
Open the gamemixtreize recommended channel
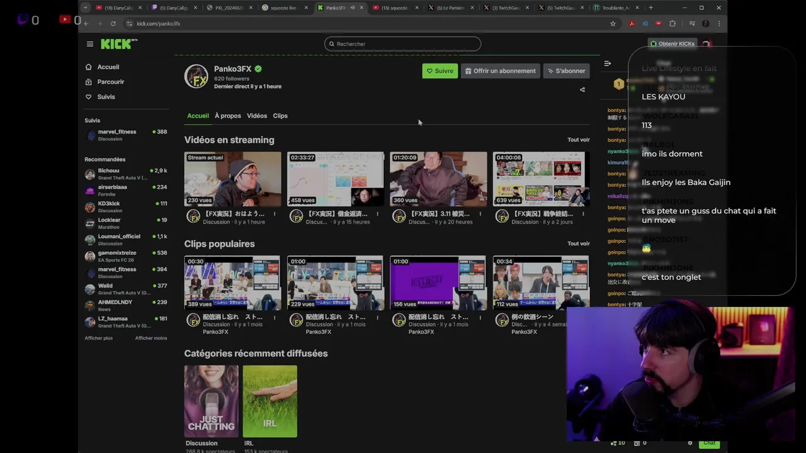pos(126,256)
